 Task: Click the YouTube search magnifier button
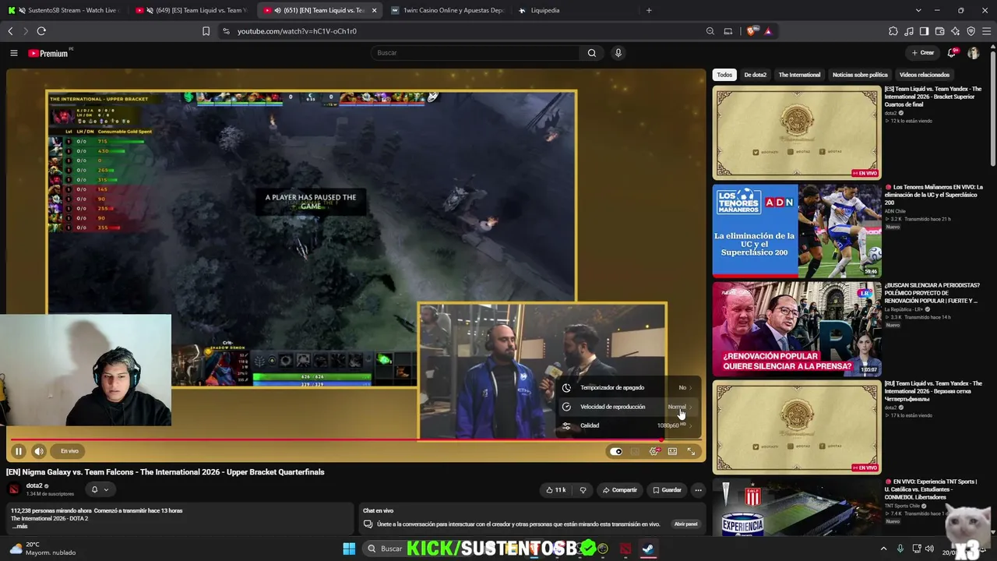coord(592,53)
